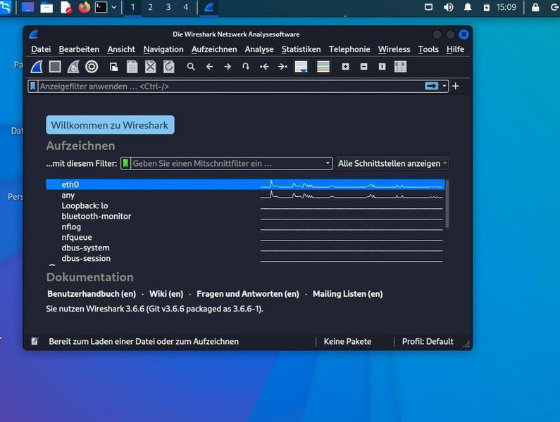
Task: Click save capture file icon
Action: click(132, 67)
